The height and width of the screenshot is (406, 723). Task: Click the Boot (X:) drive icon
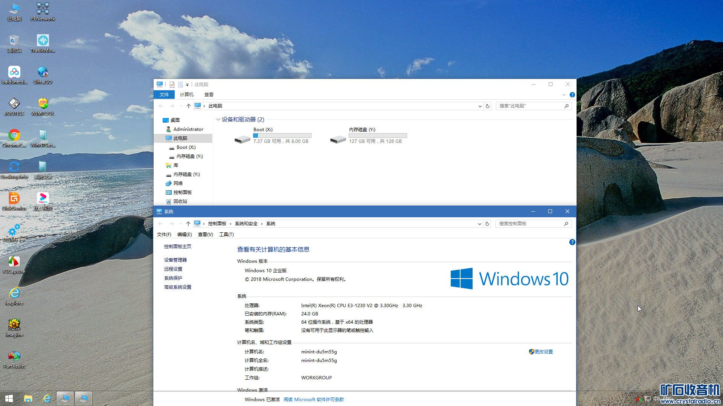coord(242,139)
